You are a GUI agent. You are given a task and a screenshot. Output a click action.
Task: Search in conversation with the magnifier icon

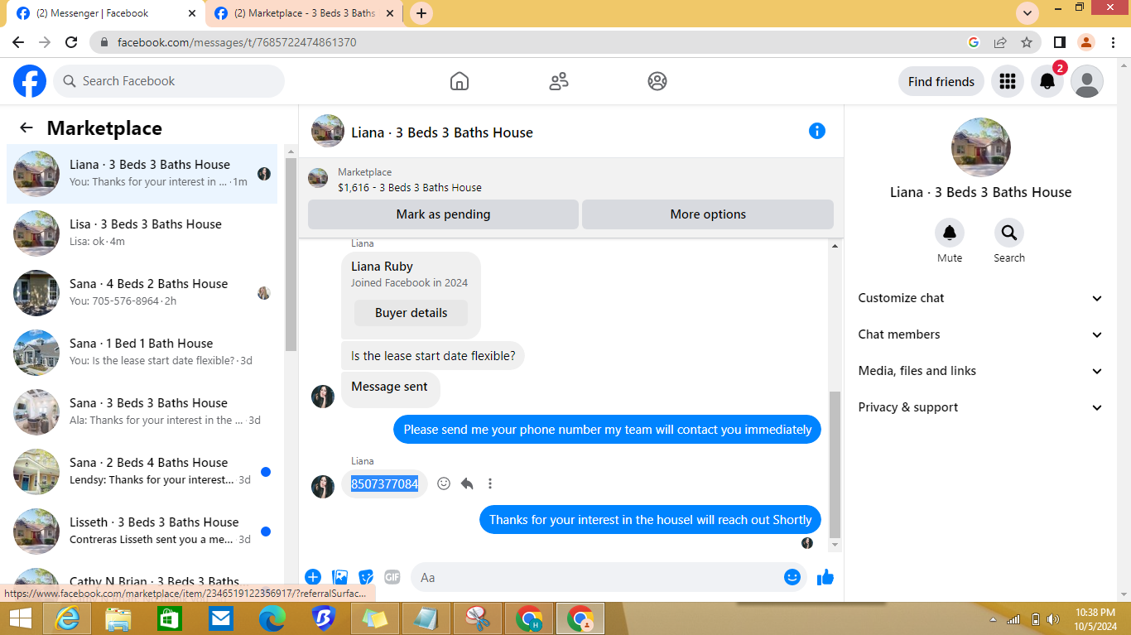tap(1009, 233)
